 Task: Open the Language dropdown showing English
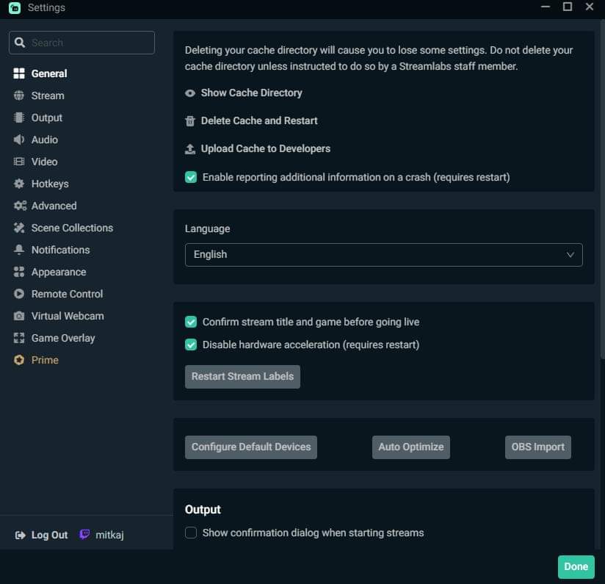383,254
